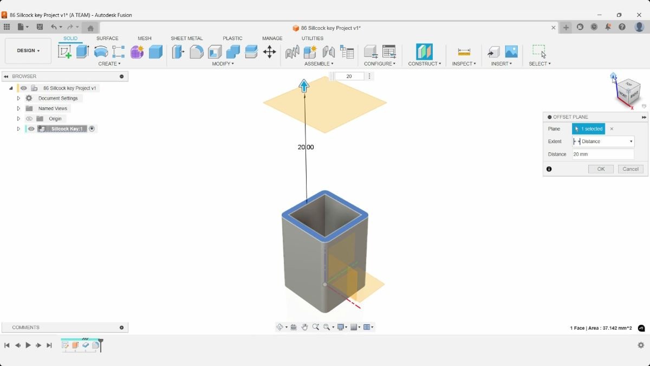The height and width of the screenshot is (366, 650).
Task: Click the Construct plane icon
Action: pos(424,52)
